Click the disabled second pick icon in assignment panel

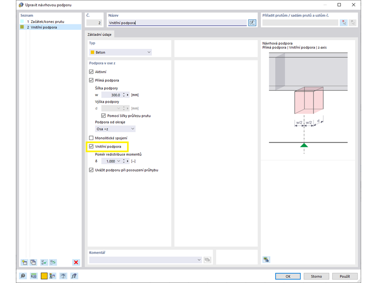click(353, 23)
